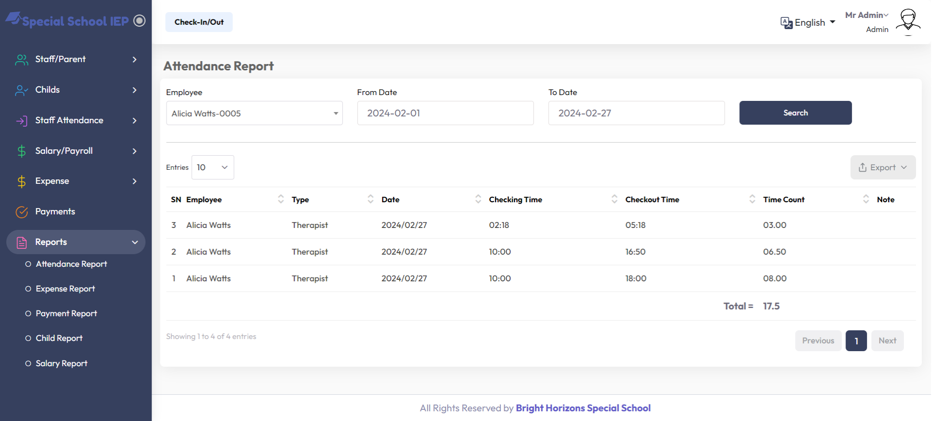Image resolution: width=932 pixels, height=421 pixels.
Task: Click the Salary/Payroll dollar icon
Action: pos(21,151)
